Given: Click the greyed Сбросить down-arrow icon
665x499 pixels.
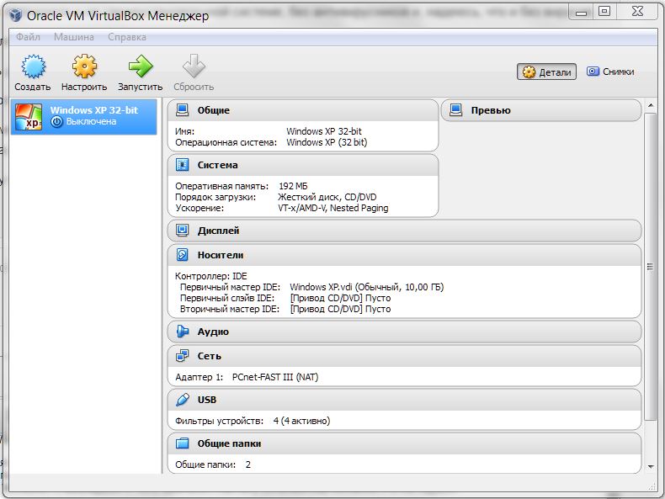Looking at the screenshot, I should click(x=194, y=66).
